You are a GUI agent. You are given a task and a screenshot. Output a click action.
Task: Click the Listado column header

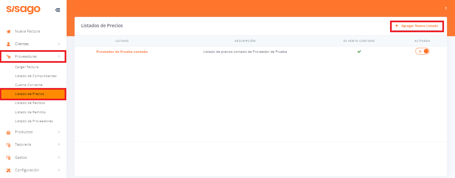[x=122, y=41]
